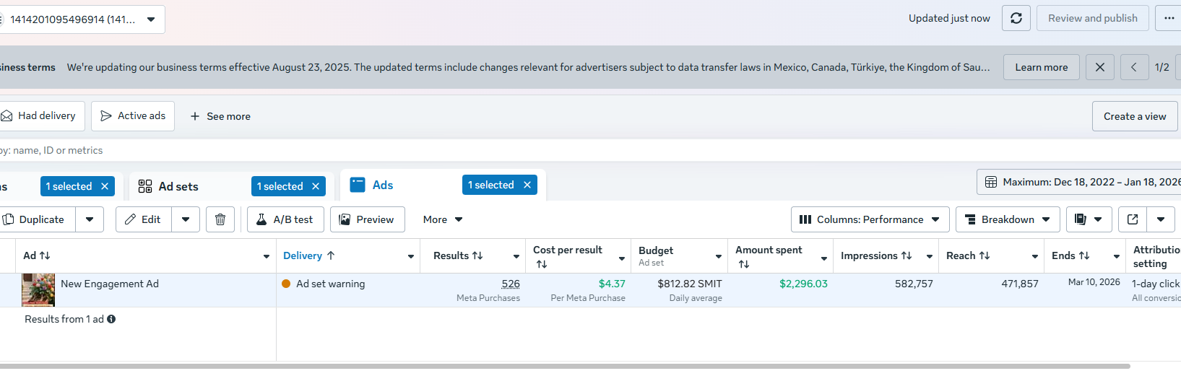
Task: Expand the Duplicate dropdown arrow
Action: tap(90, 219)
